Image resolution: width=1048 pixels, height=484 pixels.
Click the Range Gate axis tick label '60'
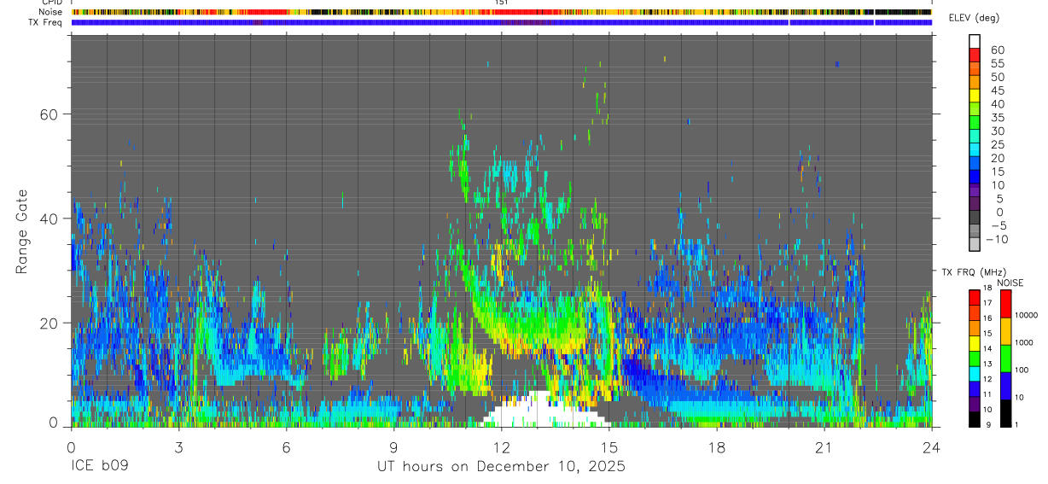50,114
